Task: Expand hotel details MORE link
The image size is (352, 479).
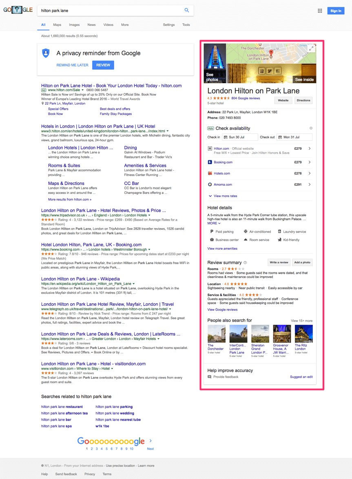Action: click(x=214, y=223)
